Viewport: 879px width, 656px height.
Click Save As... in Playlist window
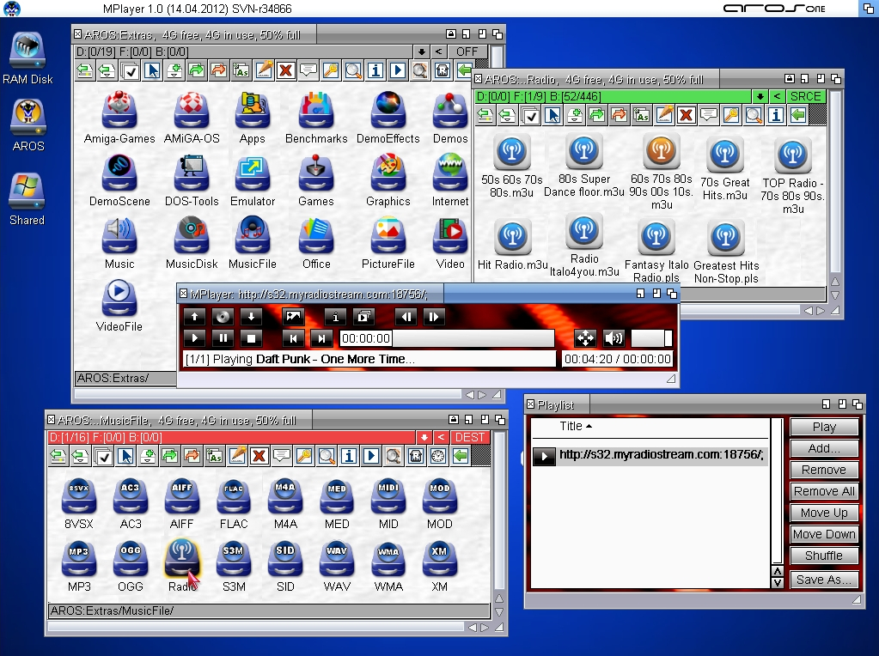(x=824, y=580)
